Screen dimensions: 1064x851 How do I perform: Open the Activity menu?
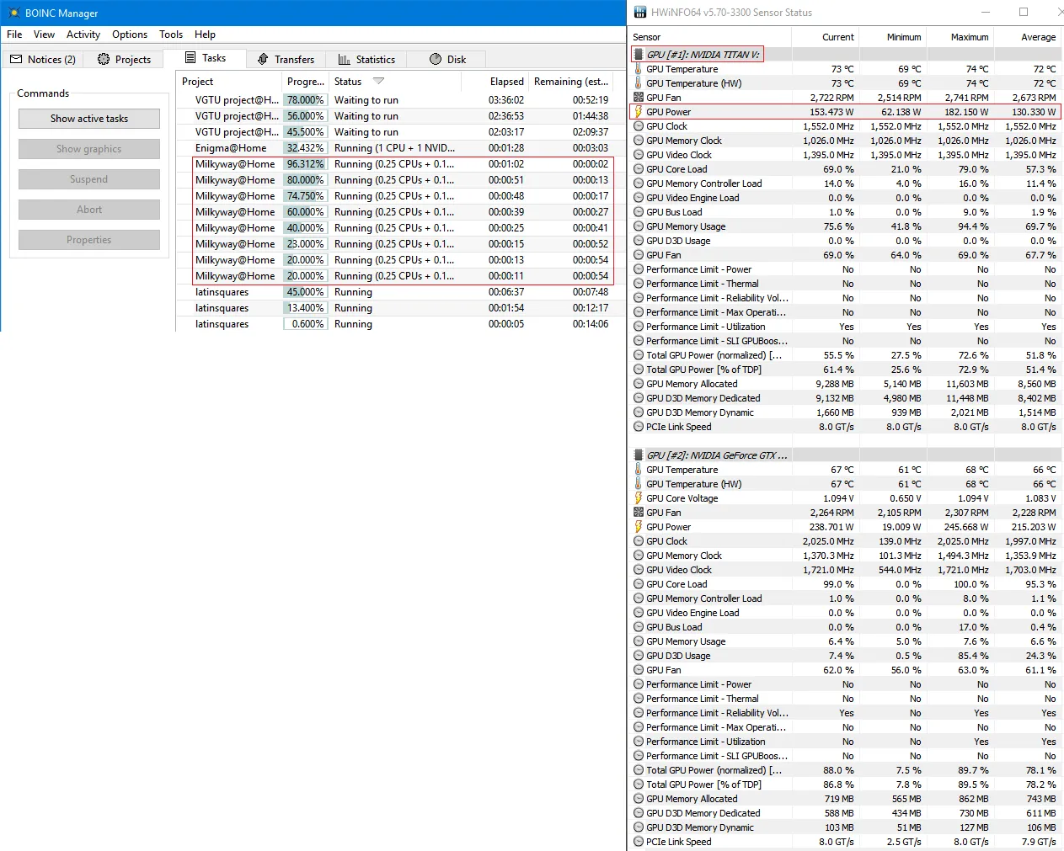83,35
